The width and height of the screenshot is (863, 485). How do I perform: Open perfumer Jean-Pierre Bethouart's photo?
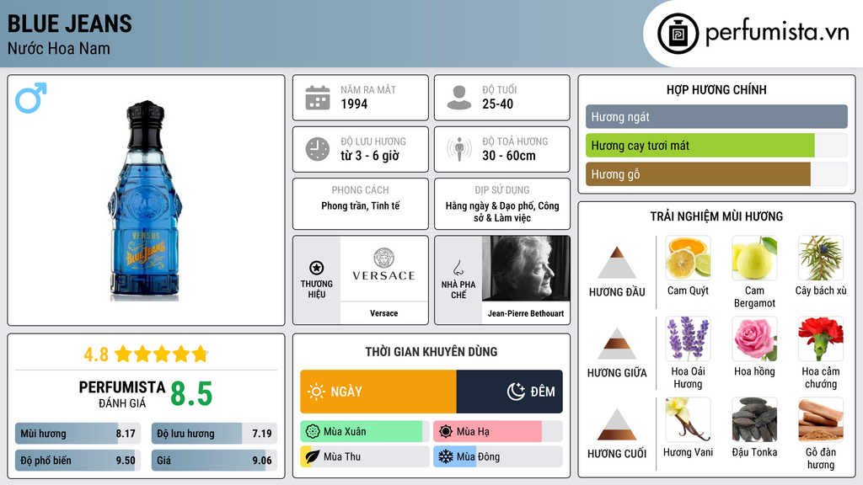[525, 269]
